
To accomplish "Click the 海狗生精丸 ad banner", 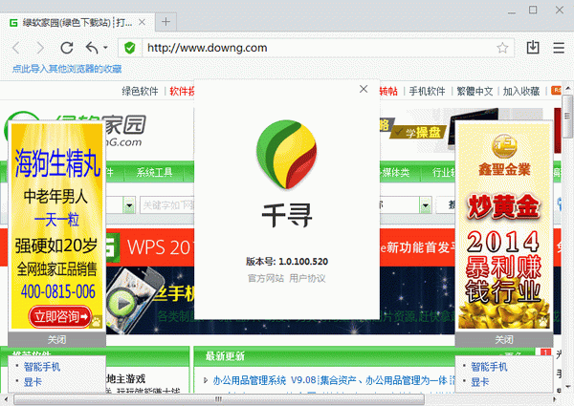I will (57, 226).
